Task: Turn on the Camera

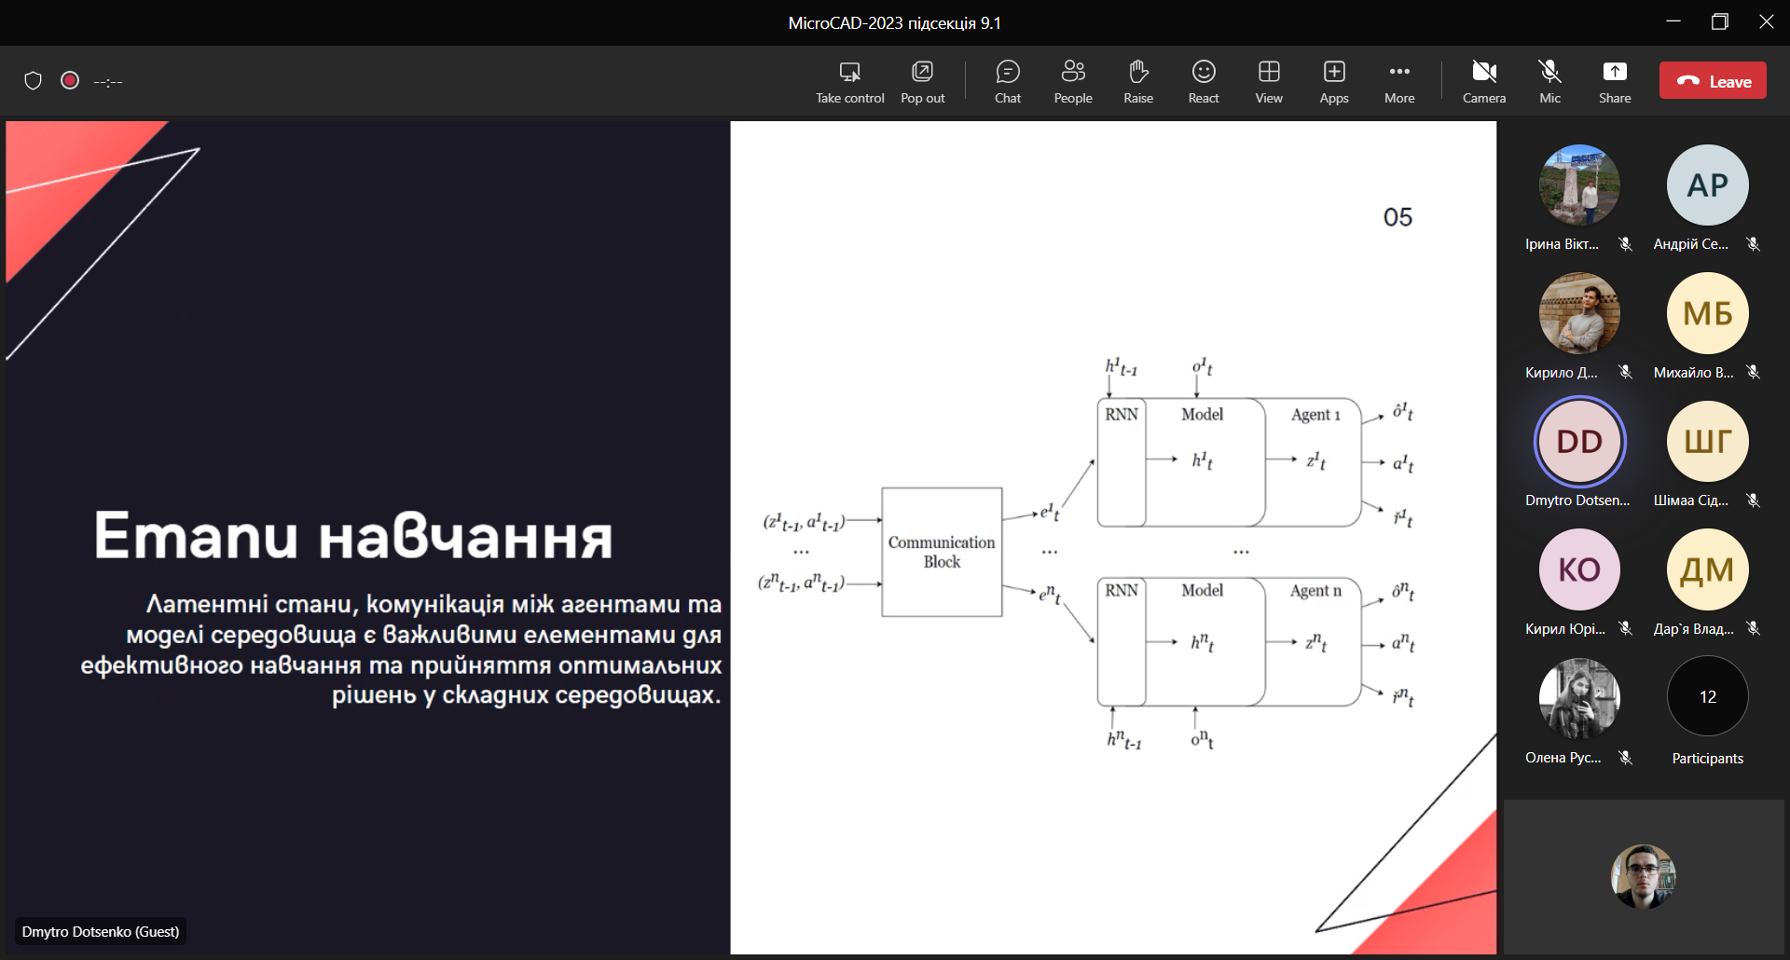Action: click(x=1483, y=82)
